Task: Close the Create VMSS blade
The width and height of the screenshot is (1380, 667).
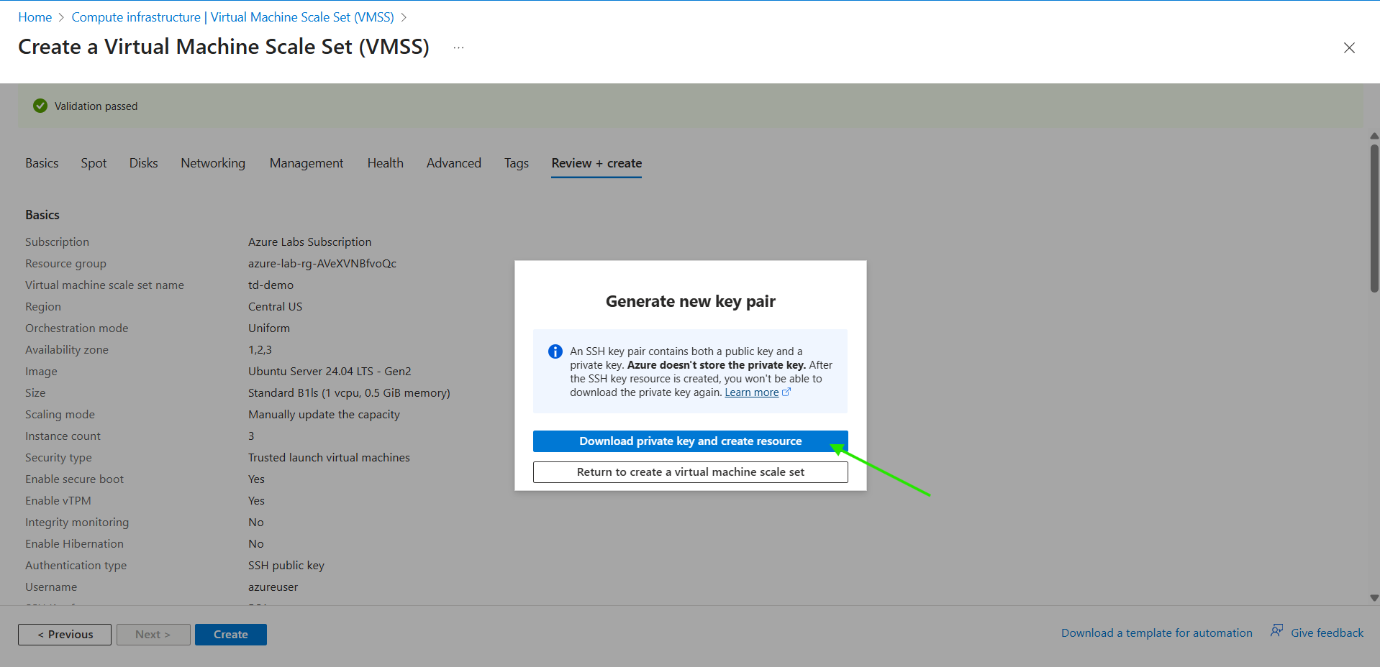Action: (1348, 47)
